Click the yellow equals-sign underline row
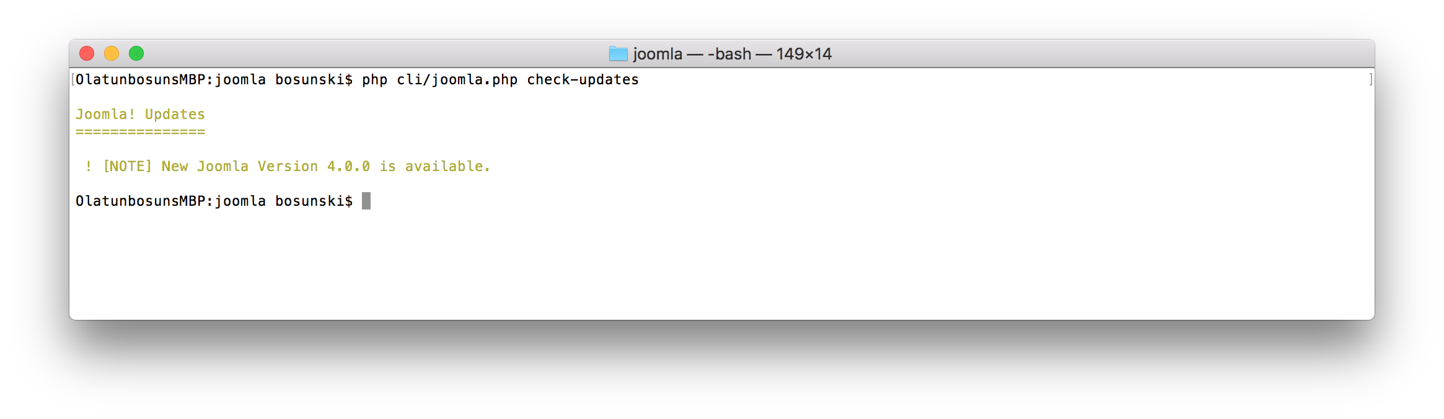The height and width of the screenshot is (419, 1444). pyautogui.click(x=140, y=132)
